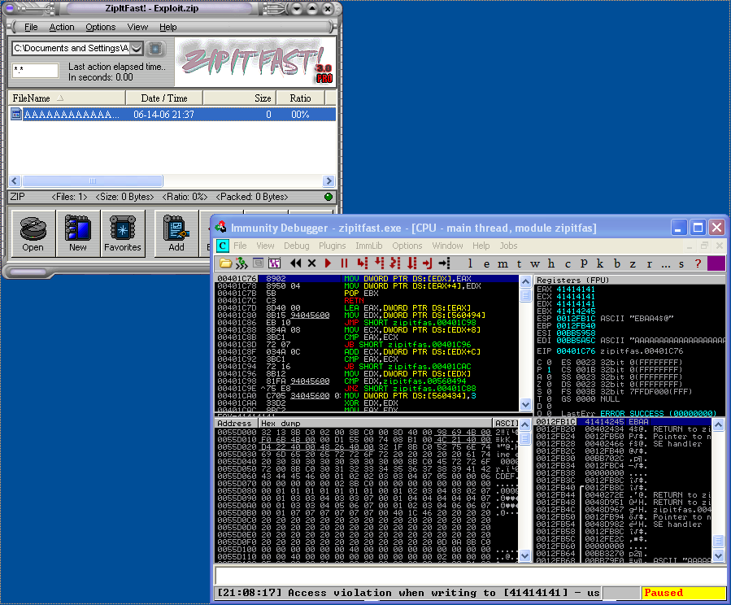Sort by the FileName column header

tap(67, 98)
